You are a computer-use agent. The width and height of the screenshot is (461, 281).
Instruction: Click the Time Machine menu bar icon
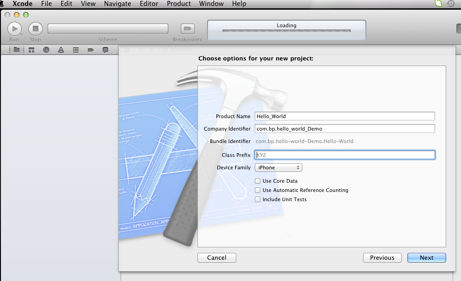point(451,4)
